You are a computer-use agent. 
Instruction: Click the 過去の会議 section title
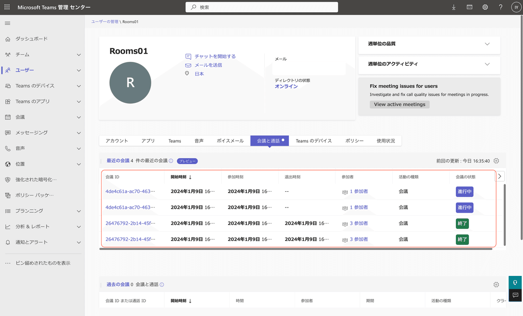(x=118, y=285)
